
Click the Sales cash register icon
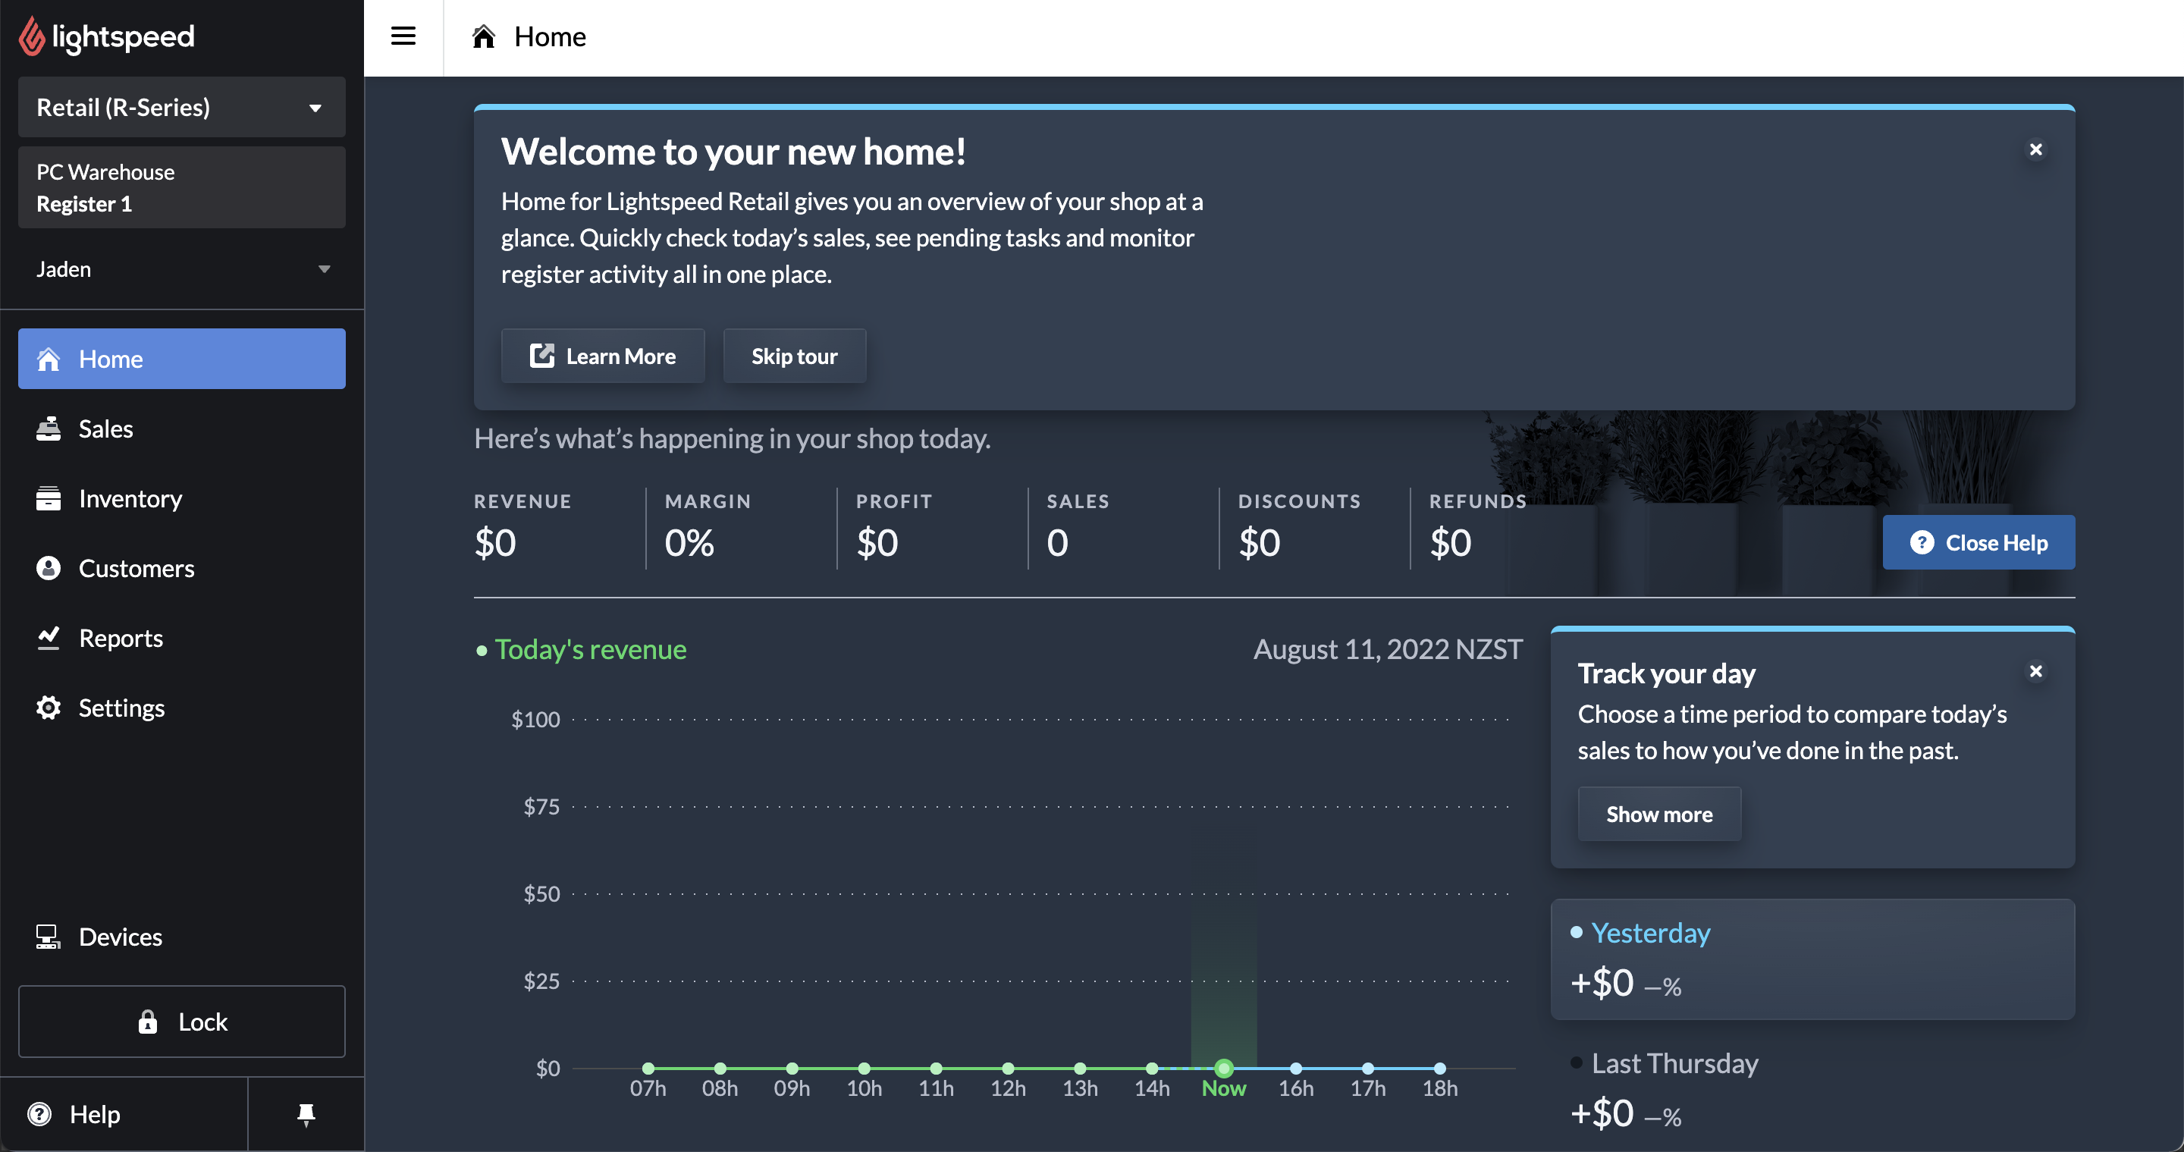tap(49, 429)
